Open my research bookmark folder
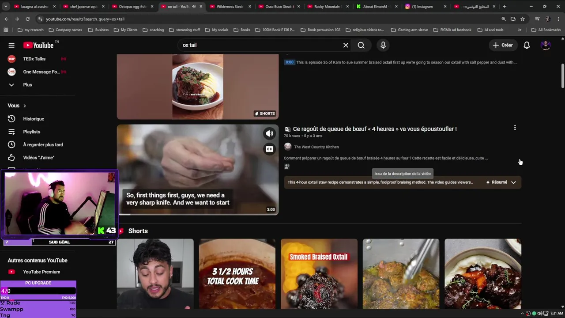This screenshot has width=565, height=318. (x=30, y=30)
